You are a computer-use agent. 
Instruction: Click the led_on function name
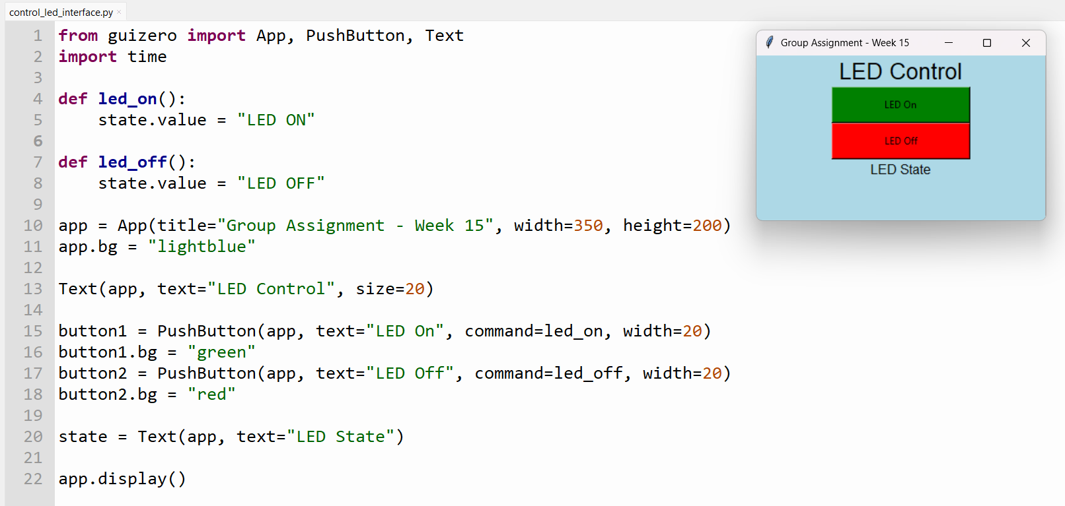point(128,99)
